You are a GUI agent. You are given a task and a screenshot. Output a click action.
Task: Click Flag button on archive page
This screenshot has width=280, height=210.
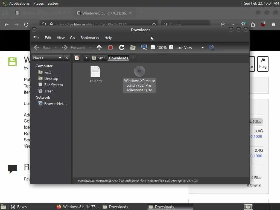point(263,64)
